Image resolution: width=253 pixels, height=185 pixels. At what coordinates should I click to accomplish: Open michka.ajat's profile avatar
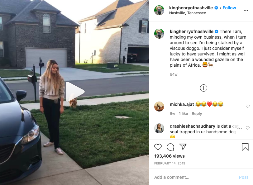click(159, 107)
